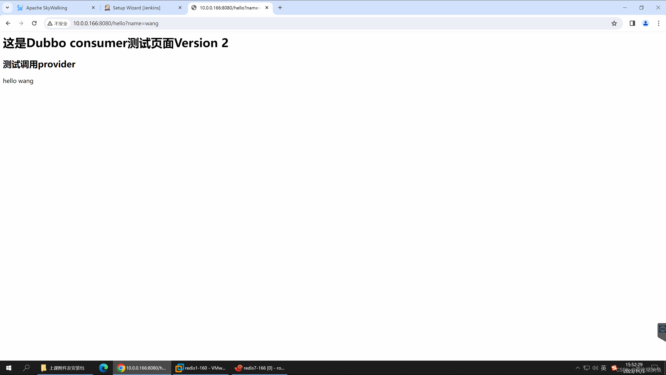
Task: Expand the tab search dropdown
Action: pyautogui.click(x=7, y=8)
